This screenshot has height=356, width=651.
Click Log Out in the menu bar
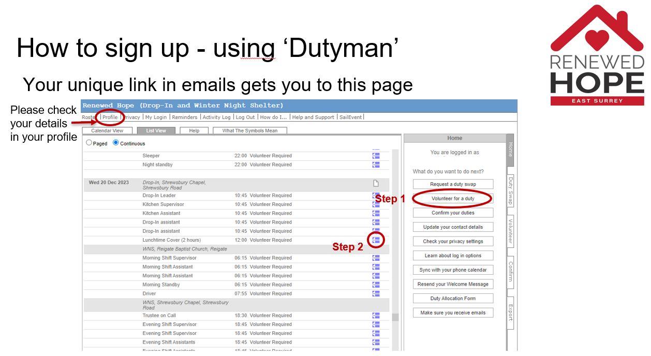point(245,117)
